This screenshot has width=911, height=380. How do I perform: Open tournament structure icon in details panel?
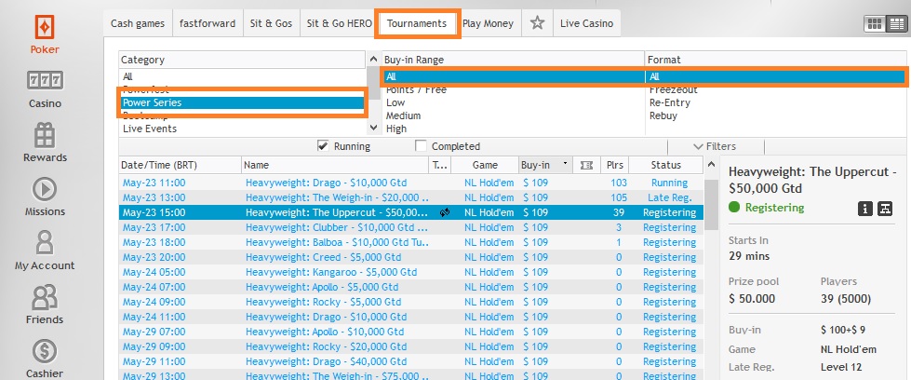click(x=885, y=209)
